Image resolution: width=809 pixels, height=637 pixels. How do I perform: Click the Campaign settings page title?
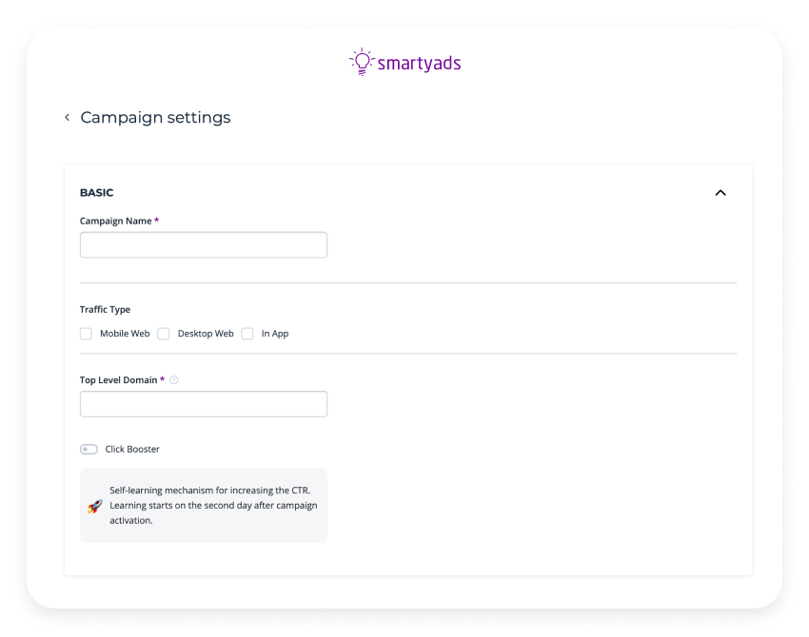coord(155,118)
